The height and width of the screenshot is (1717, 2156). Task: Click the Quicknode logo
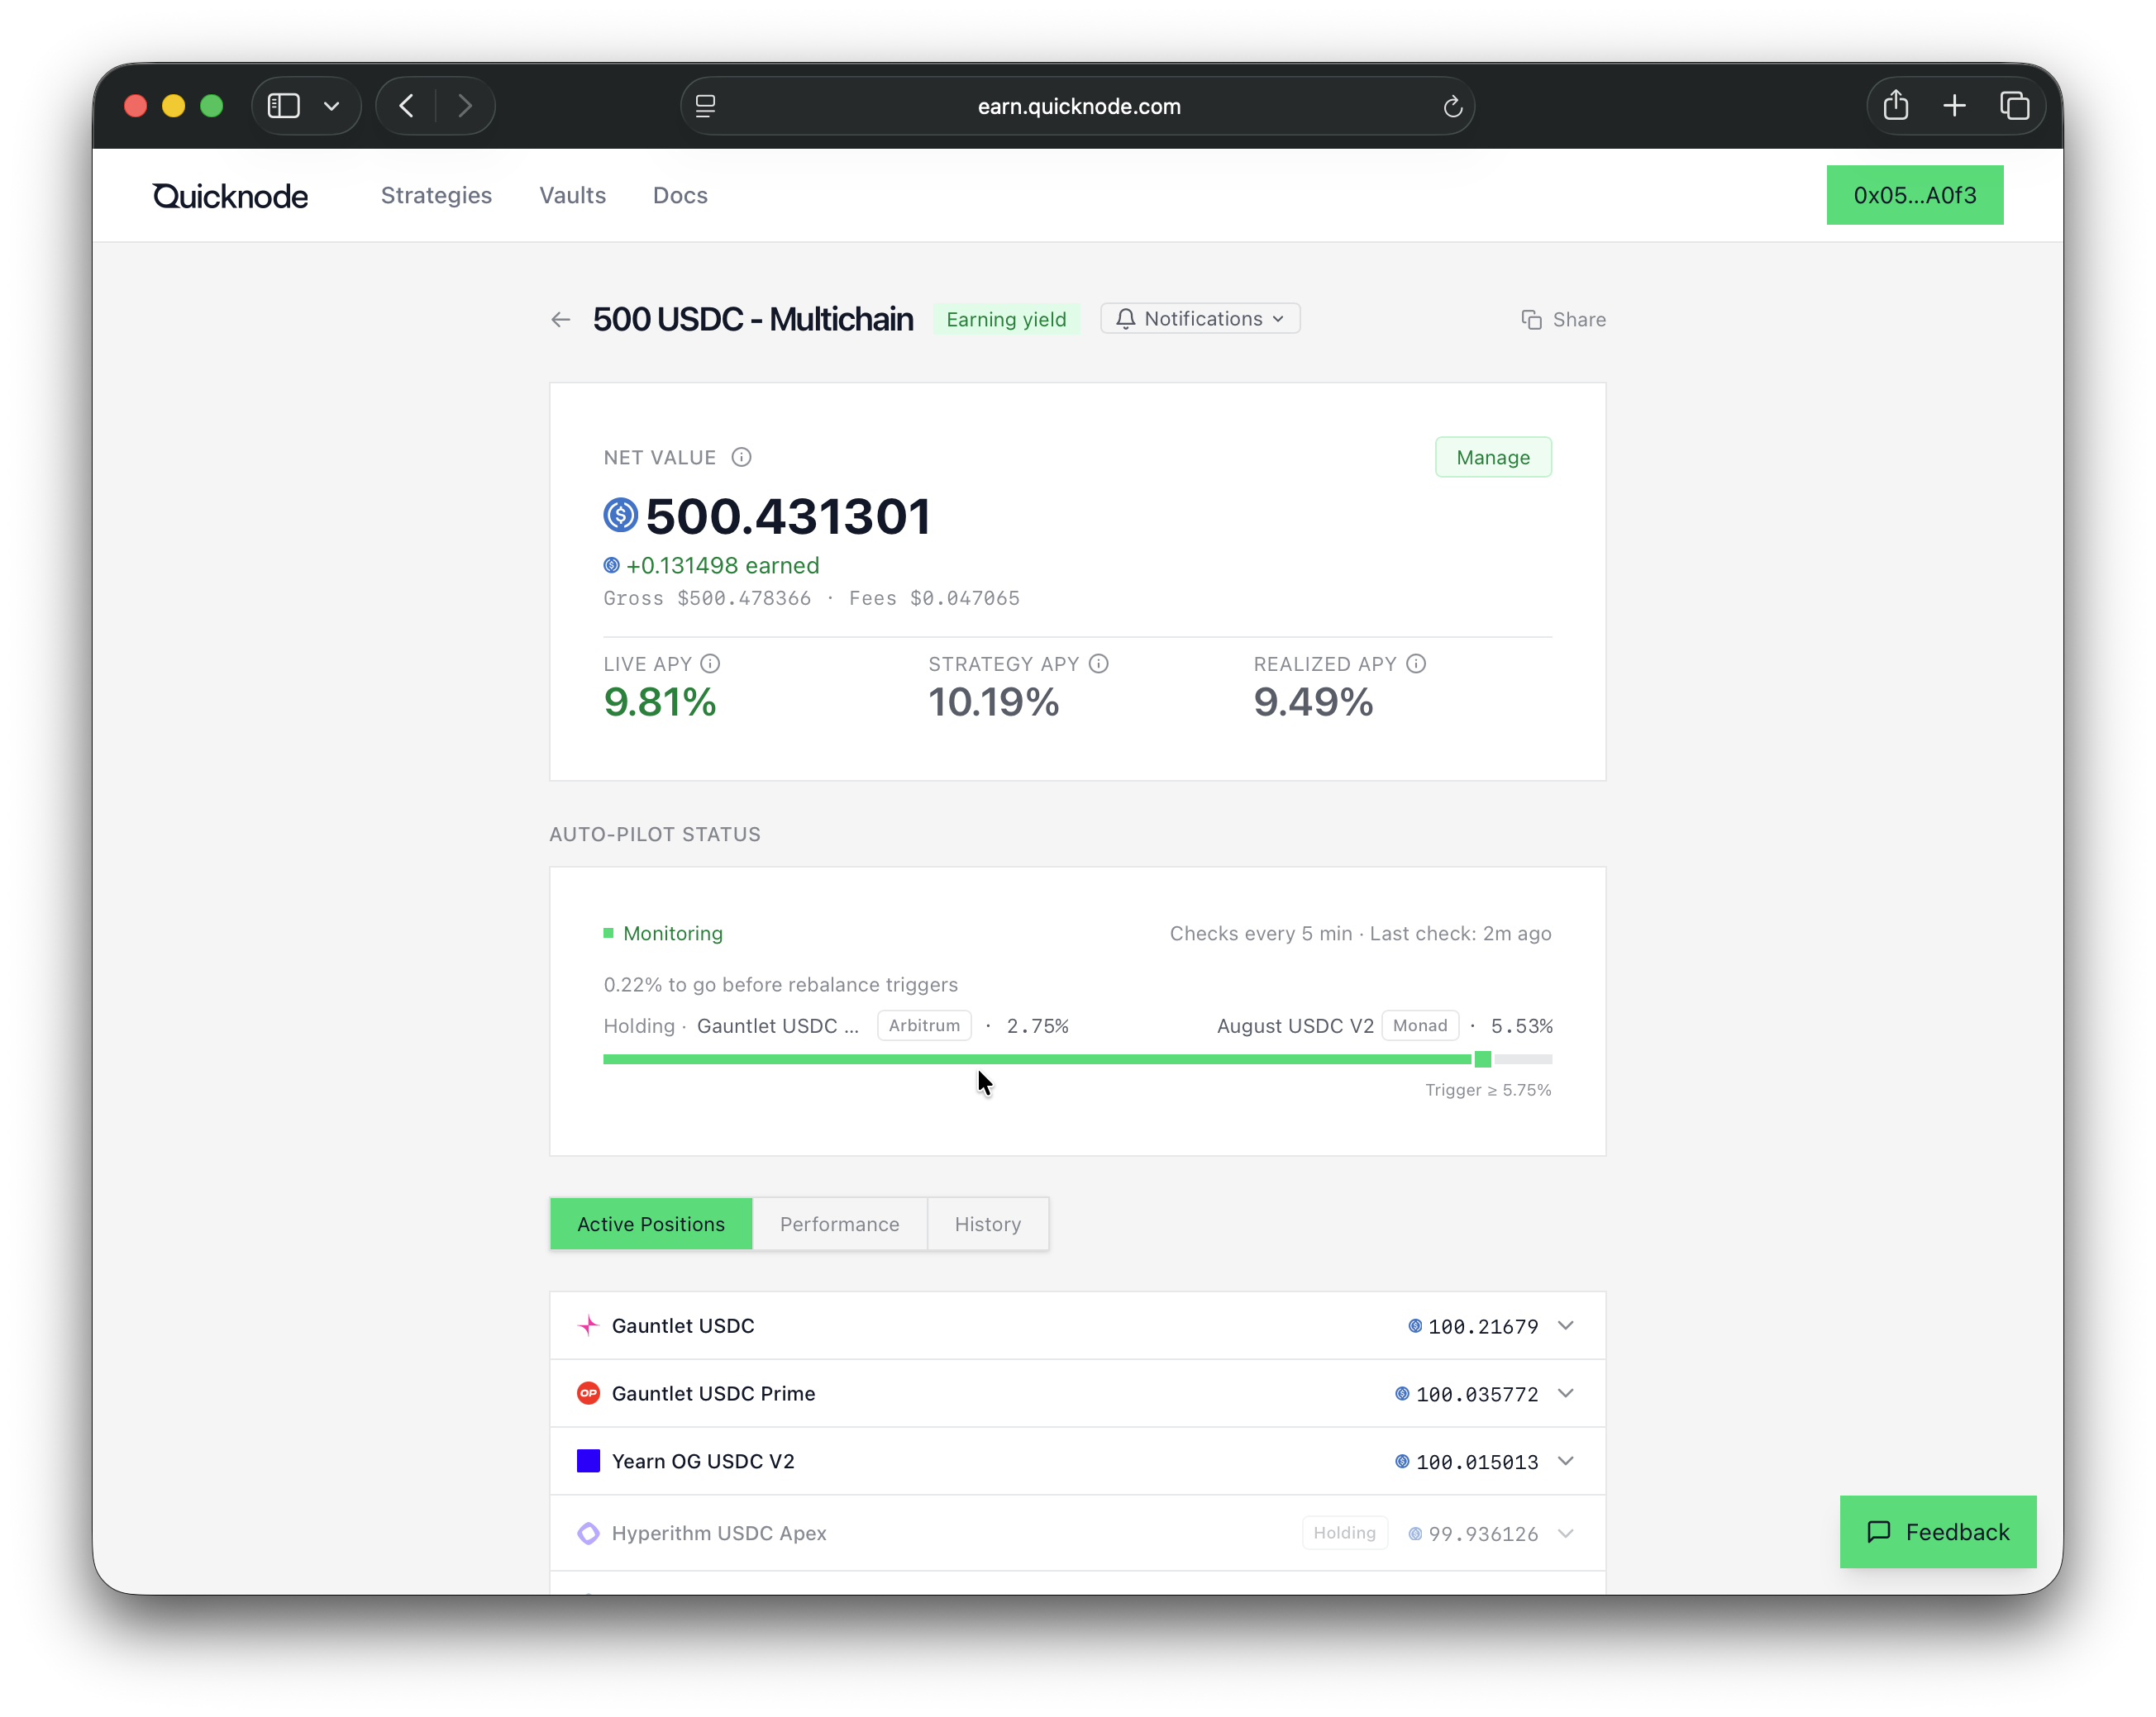[x=230, y=196]
